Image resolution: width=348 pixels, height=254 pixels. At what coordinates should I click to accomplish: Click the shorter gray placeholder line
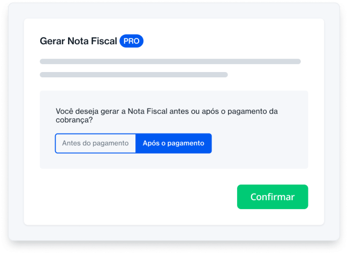134,75
